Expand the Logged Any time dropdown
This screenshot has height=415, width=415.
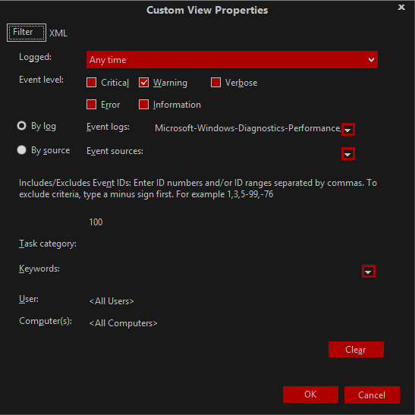pos(232,59)
